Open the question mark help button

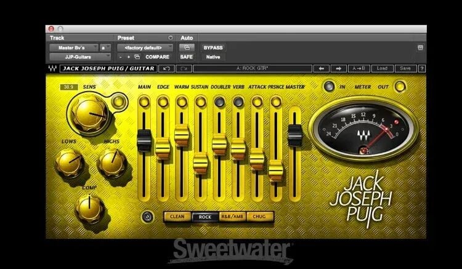[x=422, y=68]
